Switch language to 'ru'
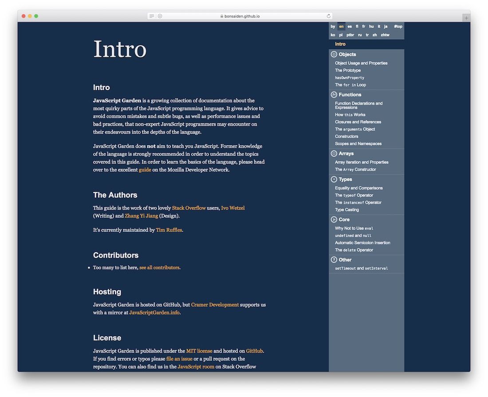This screenshot has width=488, height=397. 360,35
